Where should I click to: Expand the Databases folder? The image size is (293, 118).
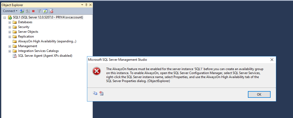(x=10, y=22)
